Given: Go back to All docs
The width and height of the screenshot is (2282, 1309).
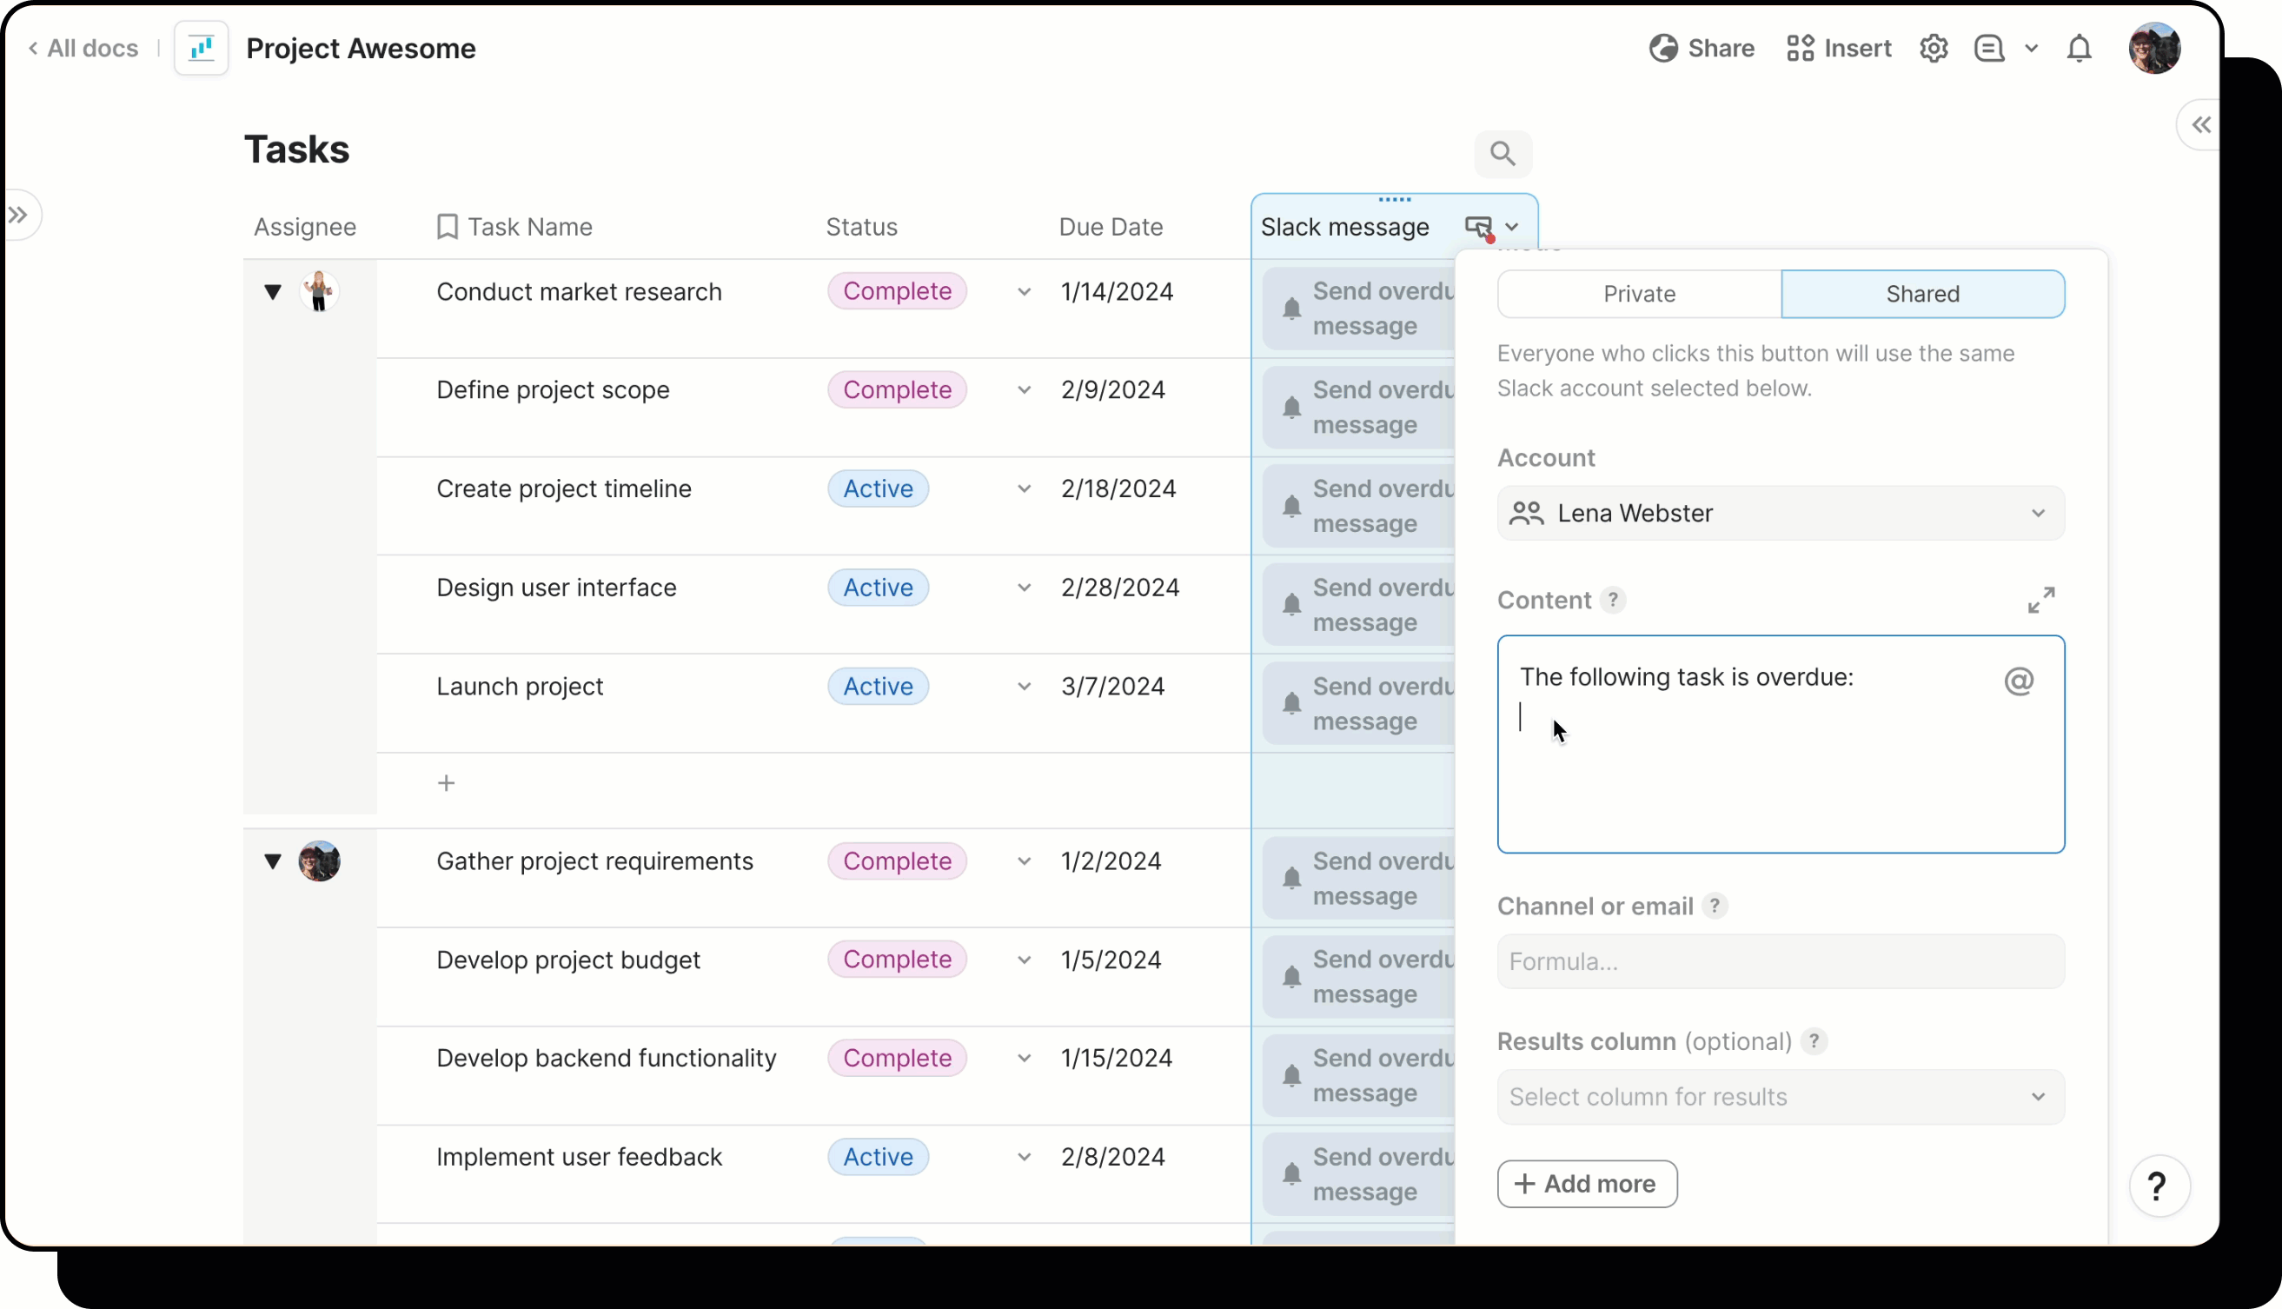Looking at the screenshot, I should 83,49.
